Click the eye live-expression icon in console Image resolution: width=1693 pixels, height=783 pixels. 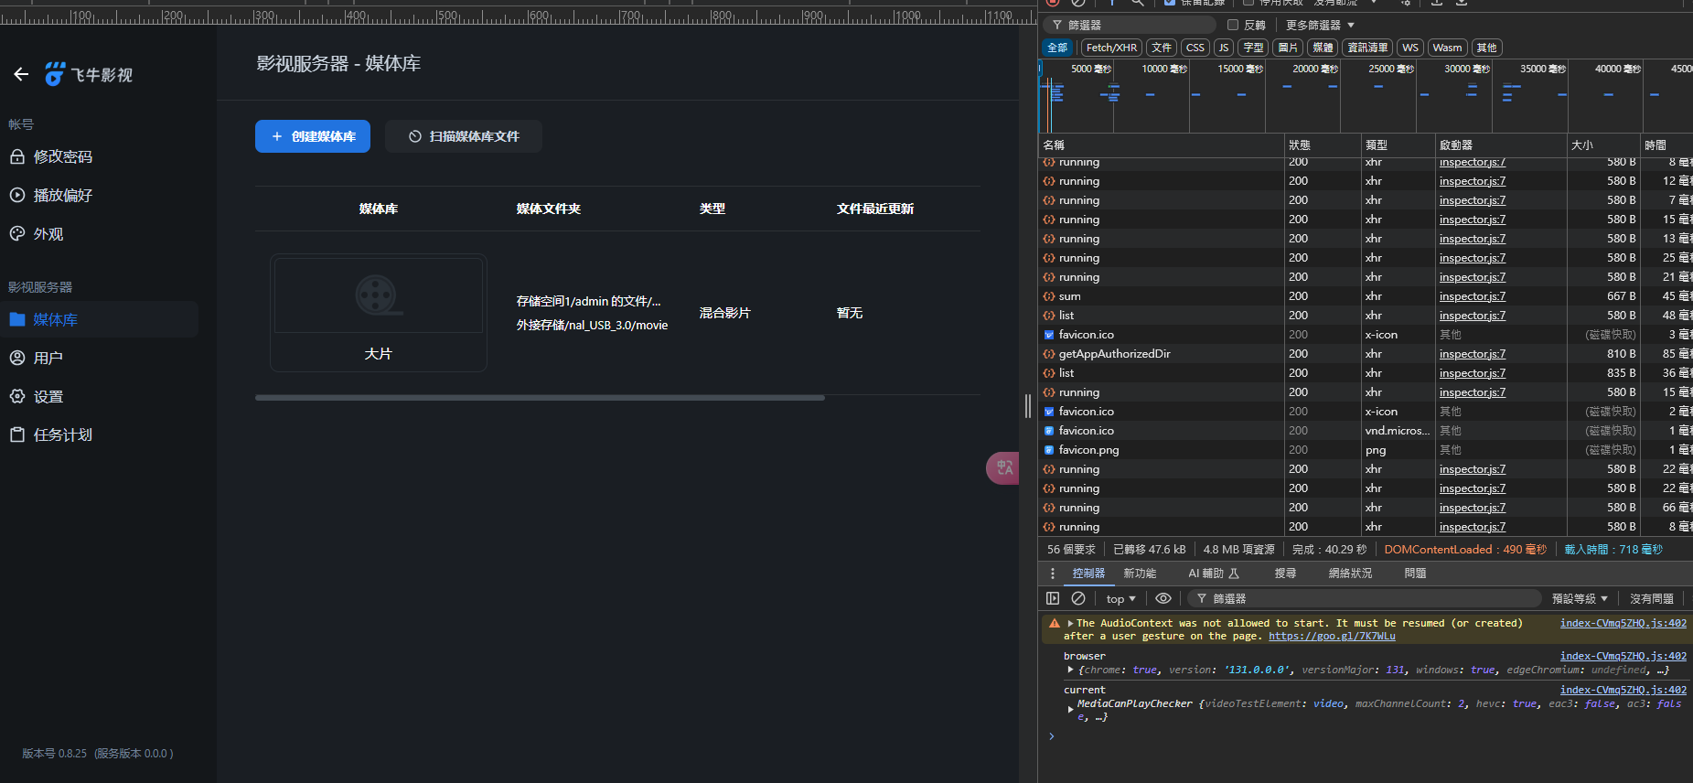1163,598
